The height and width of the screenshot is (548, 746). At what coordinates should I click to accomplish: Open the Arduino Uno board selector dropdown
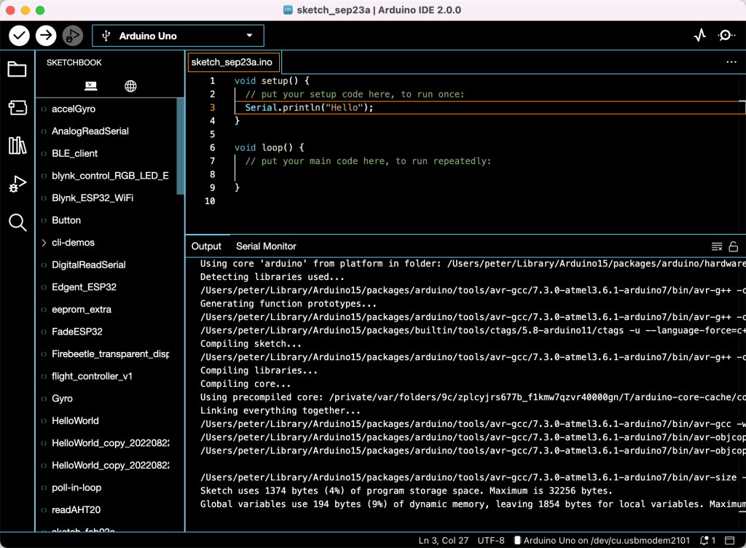tap(178, 36)
